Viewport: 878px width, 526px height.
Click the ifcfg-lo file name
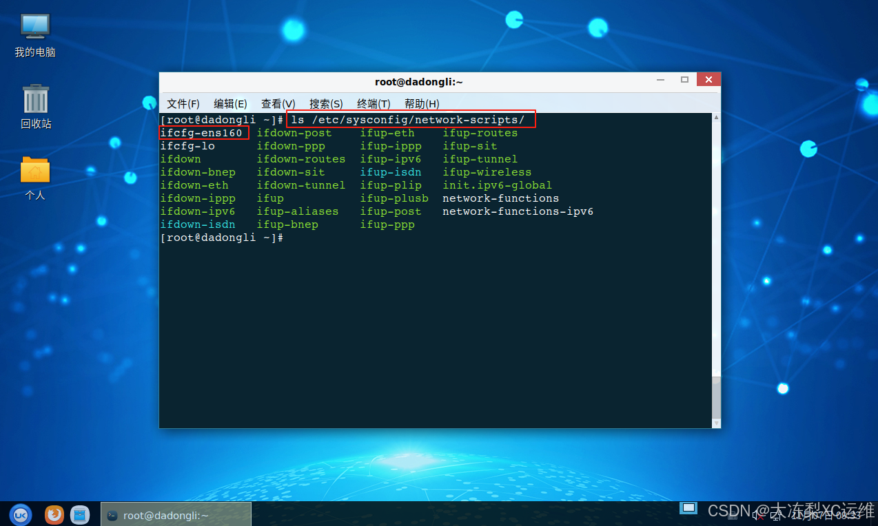187,146
